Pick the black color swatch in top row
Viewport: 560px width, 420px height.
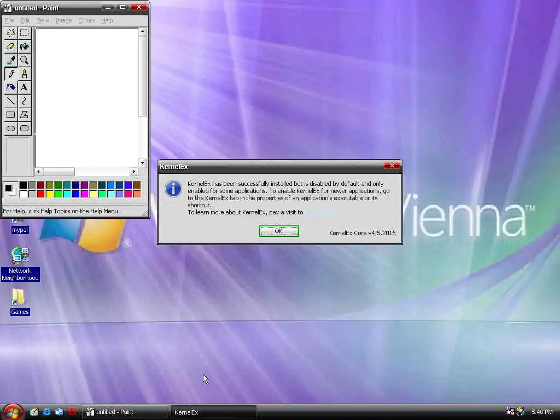(23, 185)
